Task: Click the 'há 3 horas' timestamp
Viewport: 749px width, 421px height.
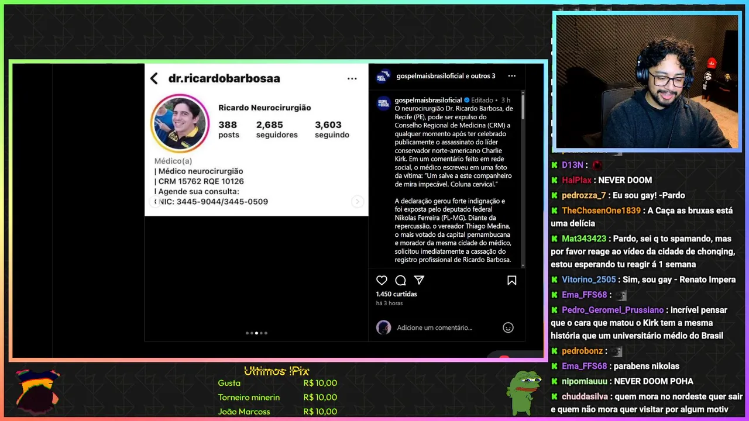Action: point(389,303)
